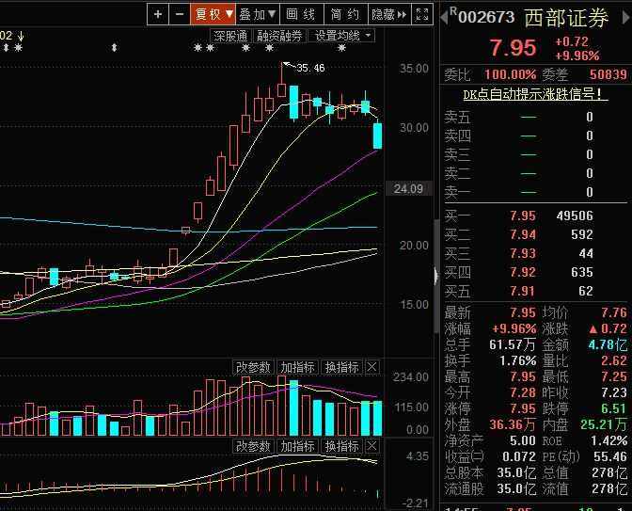
Task: Open the 复权 dropdown
Action: [x=213, y=14]
